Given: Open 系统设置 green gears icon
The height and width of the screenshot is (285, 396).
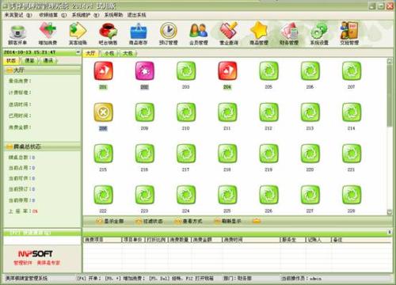Looking at the screenshot, I should pos(319,34).
